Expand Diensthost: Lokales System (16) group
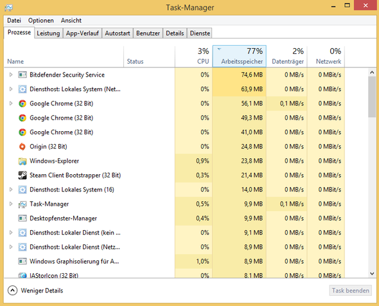379x306 pixels. coord(11,190)
